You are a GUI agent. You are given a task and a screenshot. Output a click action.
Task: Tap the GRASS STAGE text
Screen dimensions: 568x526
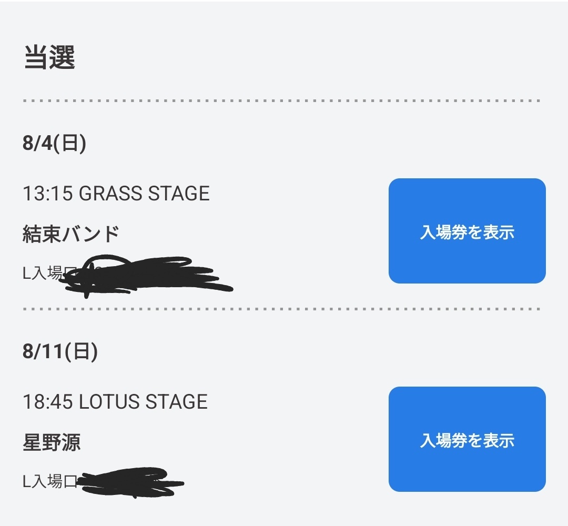click(x=144, y=194)
